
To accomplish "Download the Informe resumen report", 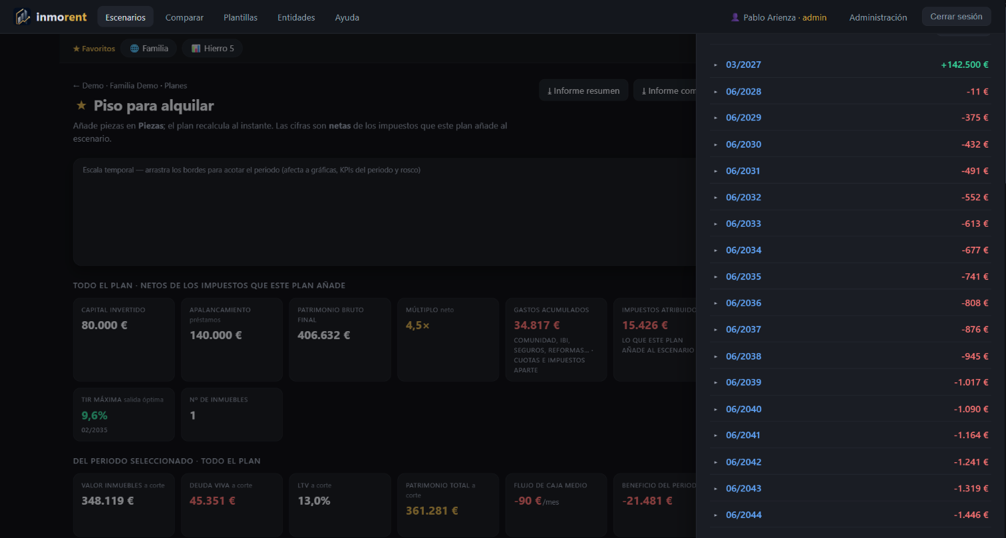I will pos(584,90).
